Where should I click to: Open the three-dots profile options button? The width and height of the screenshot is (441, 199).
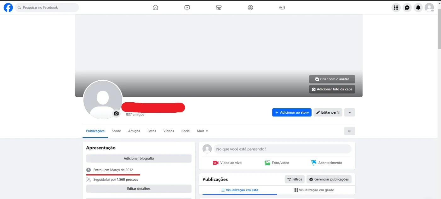tap(350, 131)
